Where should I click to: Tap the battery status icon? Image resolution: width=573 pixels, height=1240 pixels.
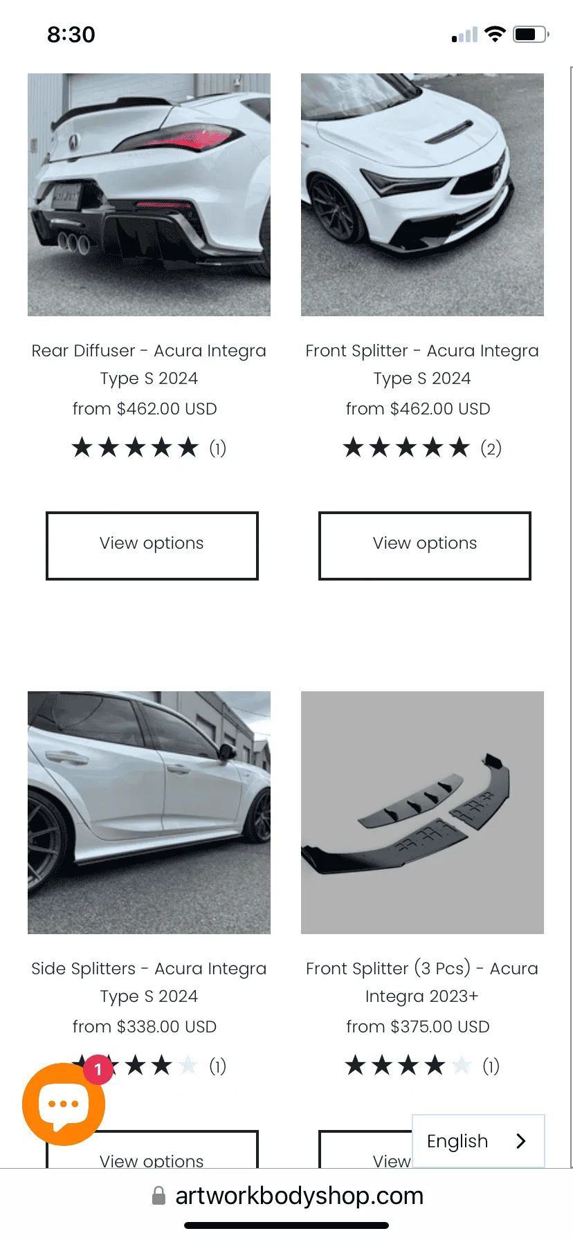coord(531,34)
